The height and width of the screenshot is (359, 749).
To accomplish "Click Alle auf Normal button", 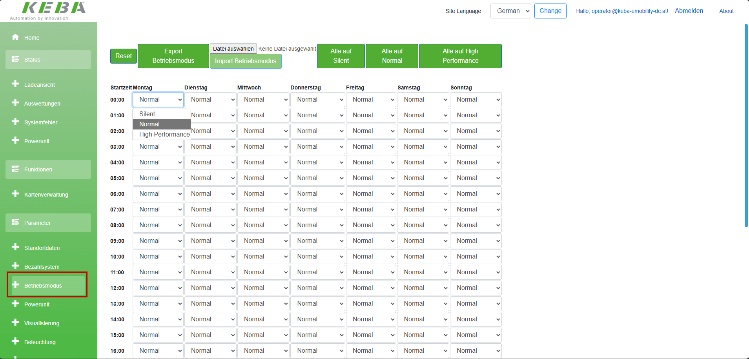I will (x=392, y=56).
